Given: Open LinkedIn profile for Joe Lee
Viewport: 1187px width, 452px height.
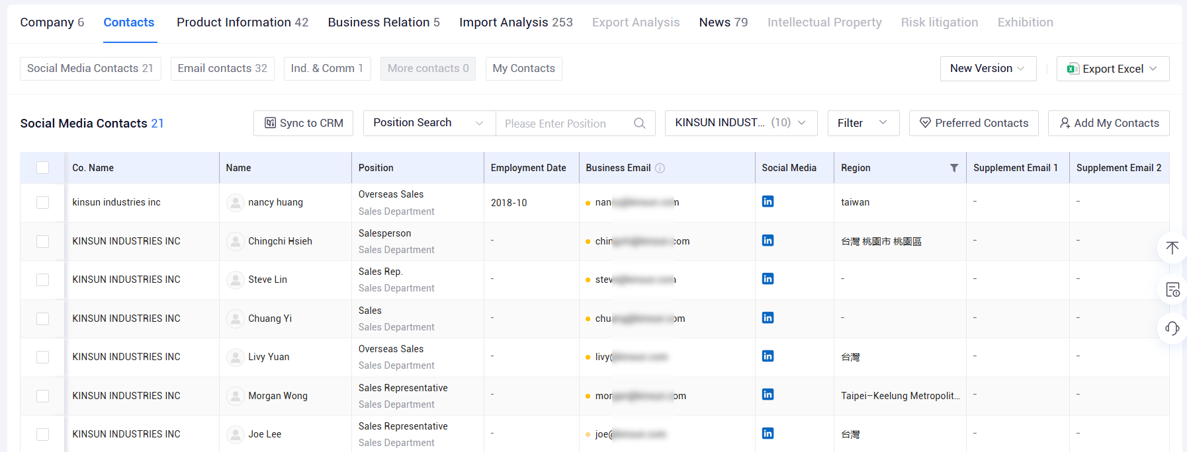Looking at the screenshot, I should [768, 433].
